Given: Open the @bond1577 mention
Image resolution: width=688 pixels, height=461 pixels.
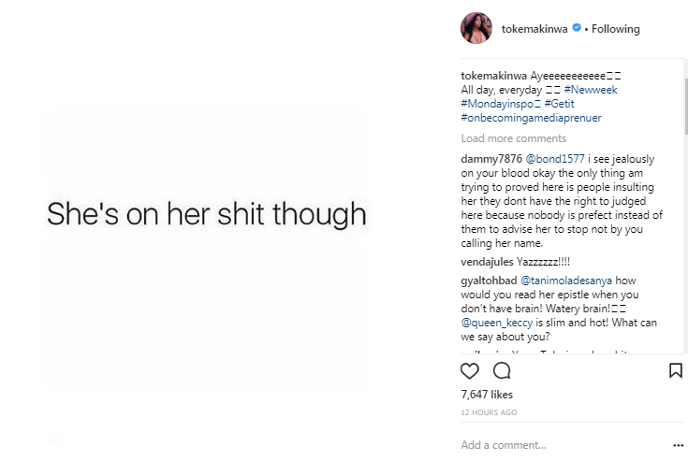Looking at the screenshot, I should [555, 159].
